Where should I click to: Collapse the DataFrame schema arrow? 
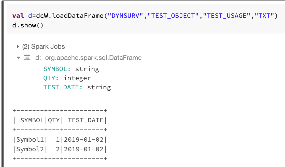point(18,58)
